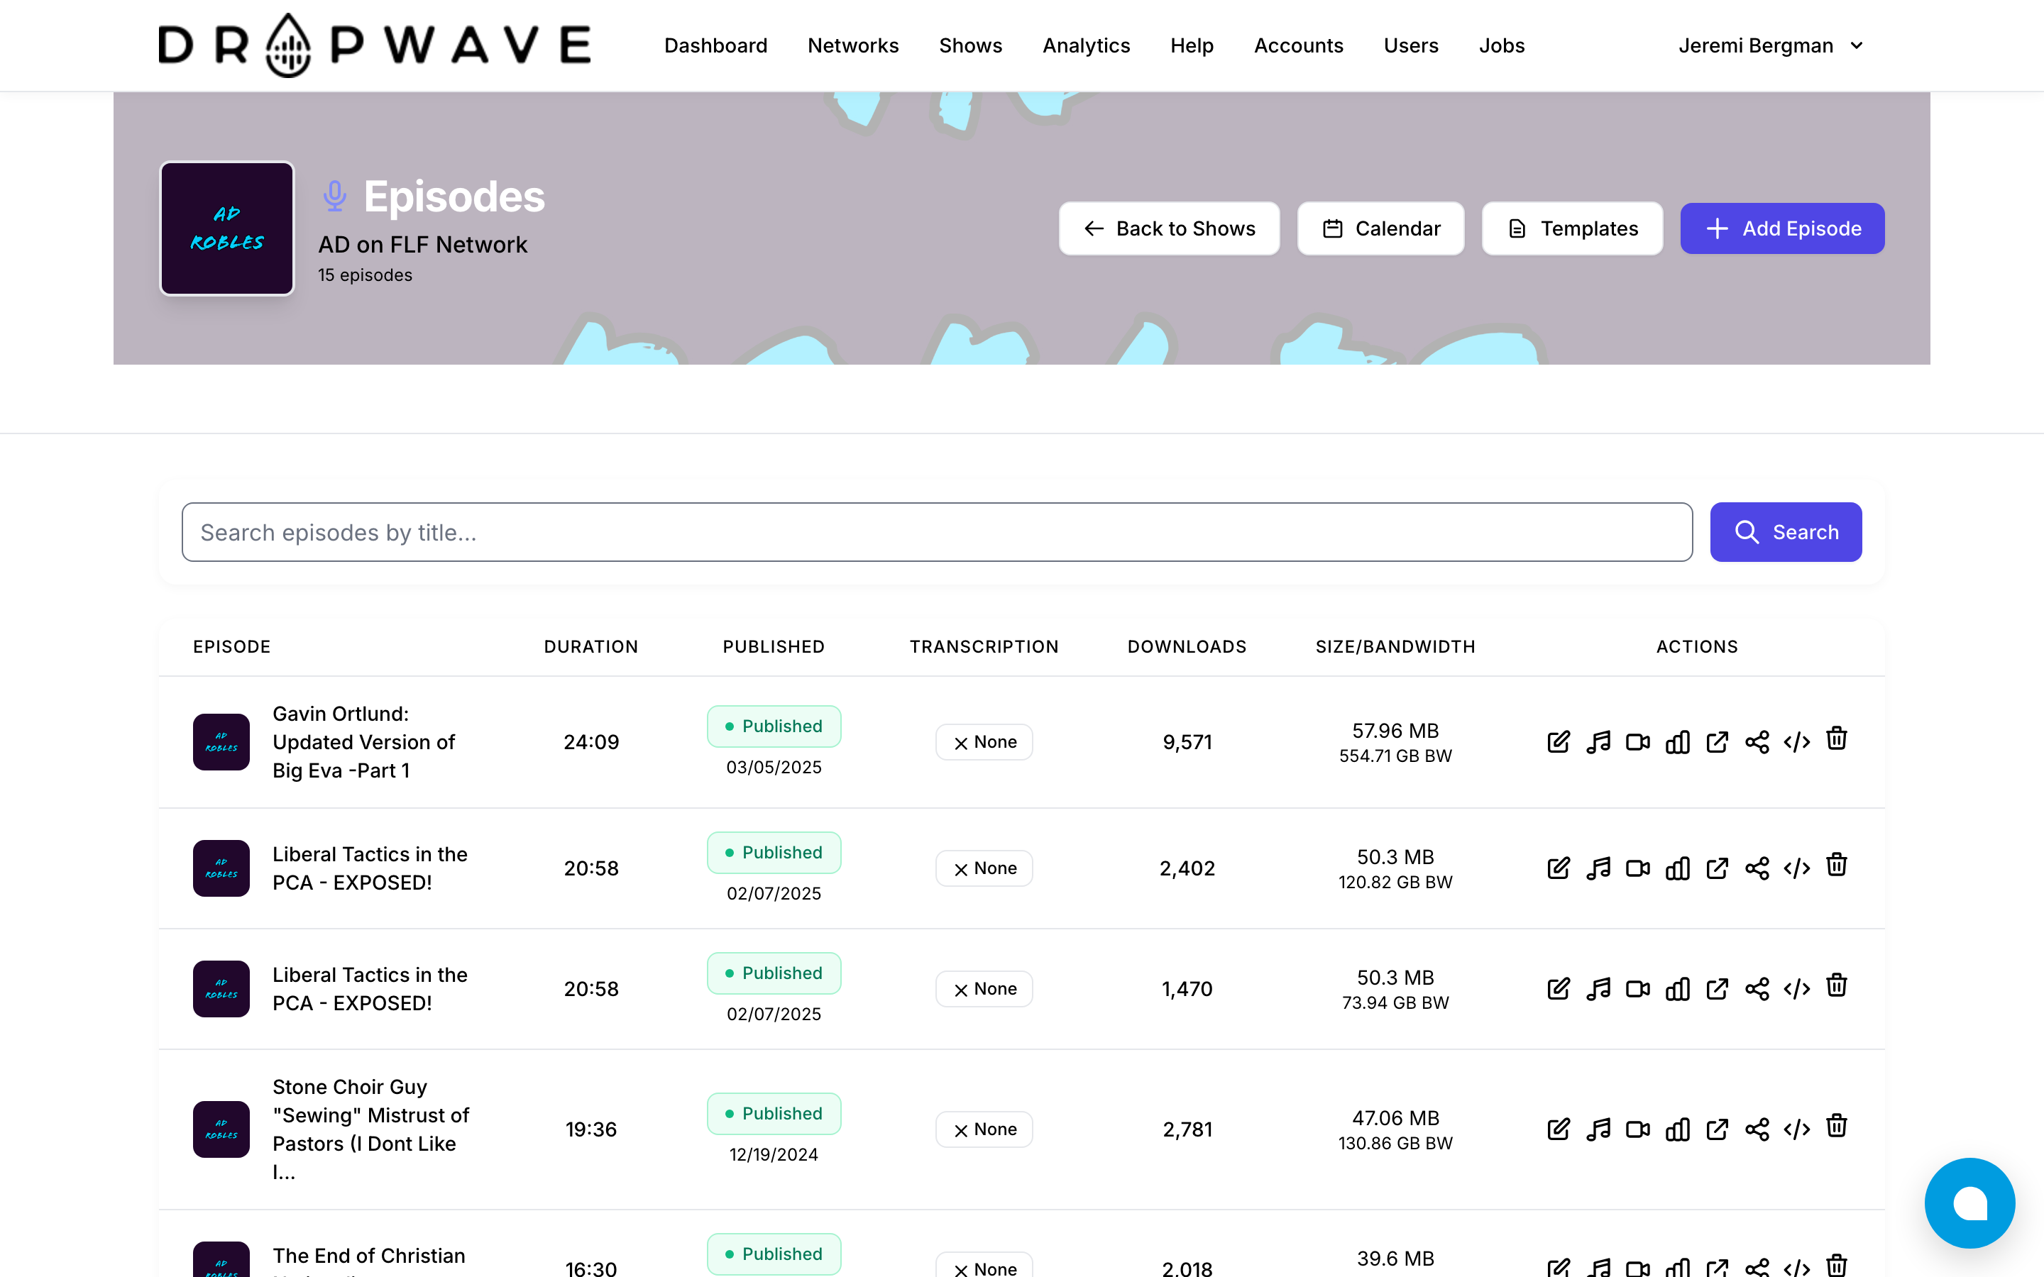Viewport: 2044px width, 1277px height.
Task: Click the AD Robles show cover thumbnail
Action: (227, 228)
